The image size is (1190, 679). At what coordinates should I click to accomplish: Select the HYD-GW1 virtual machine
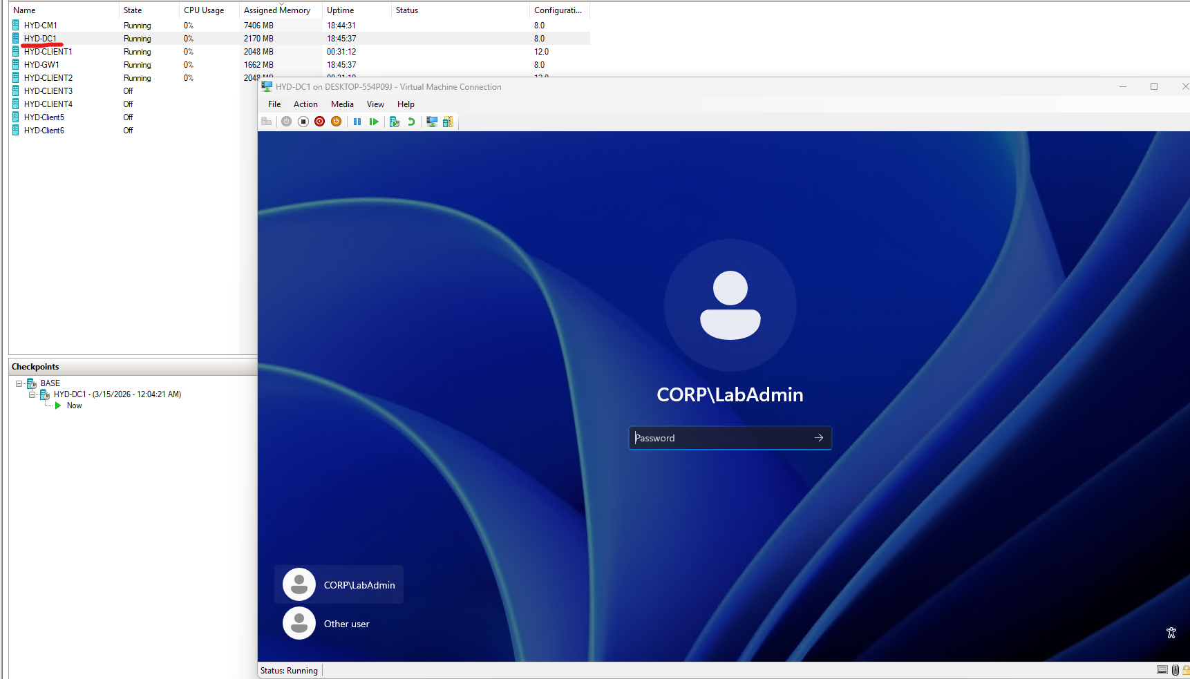[41, 65]
